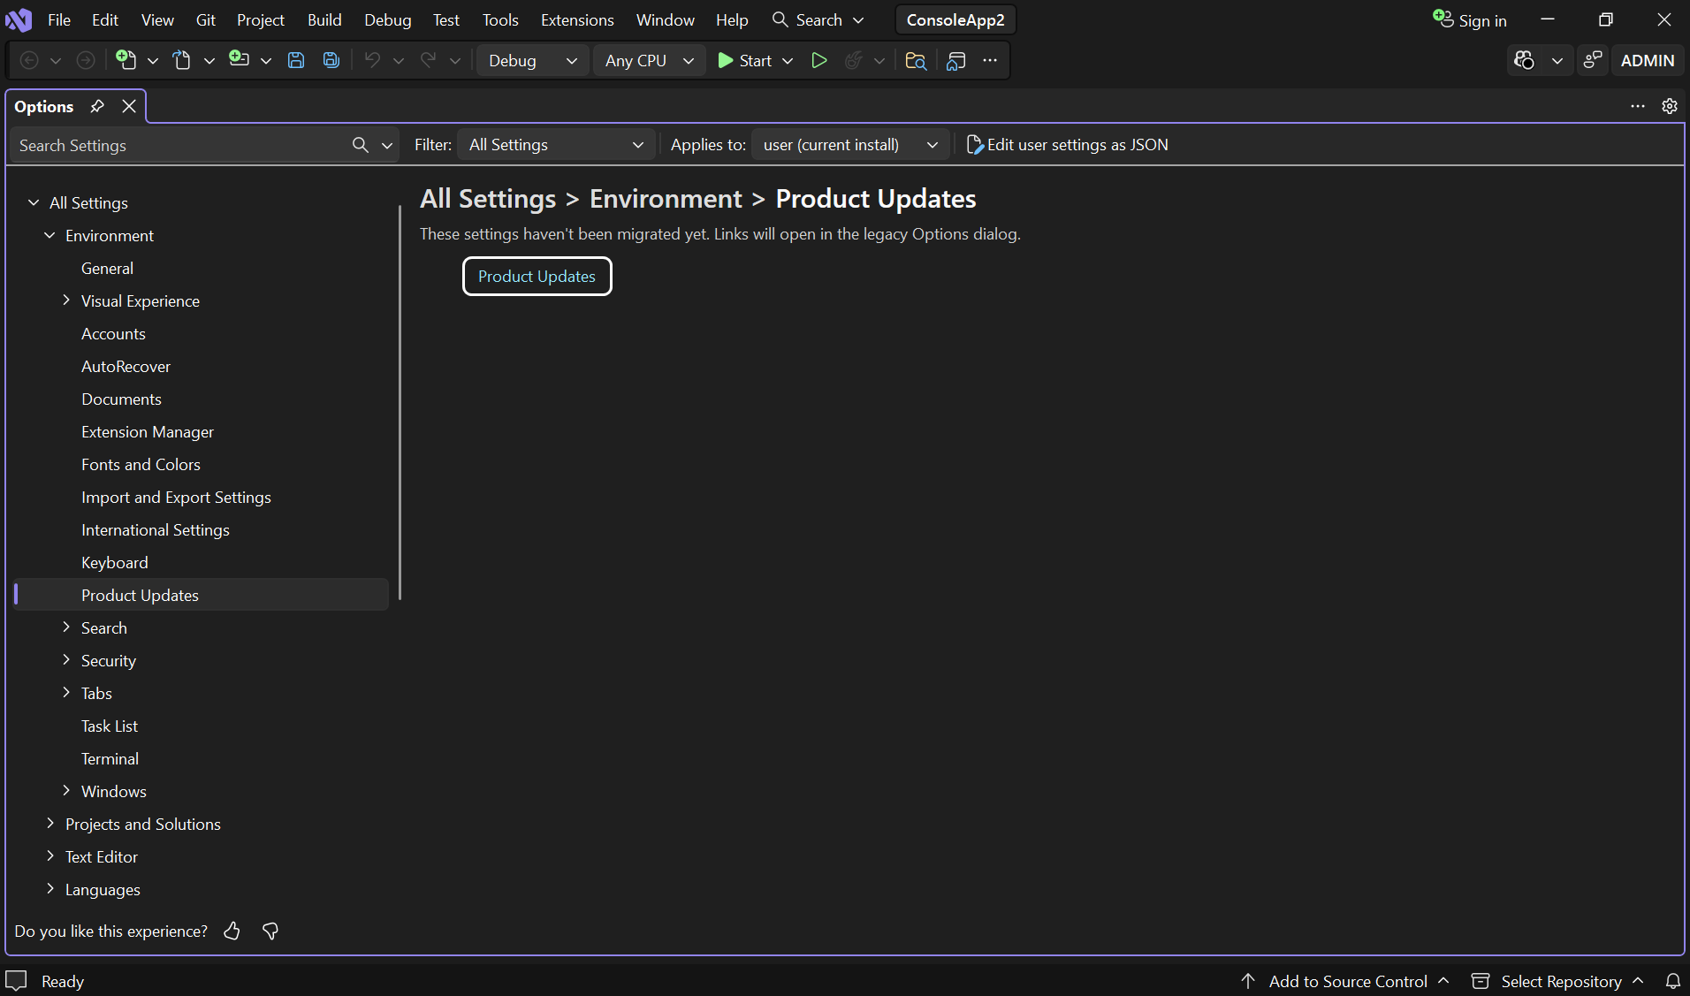Screen dimensions: 1690x996
Task: Give thumbs down feedback on this experience
Action: 270,931
